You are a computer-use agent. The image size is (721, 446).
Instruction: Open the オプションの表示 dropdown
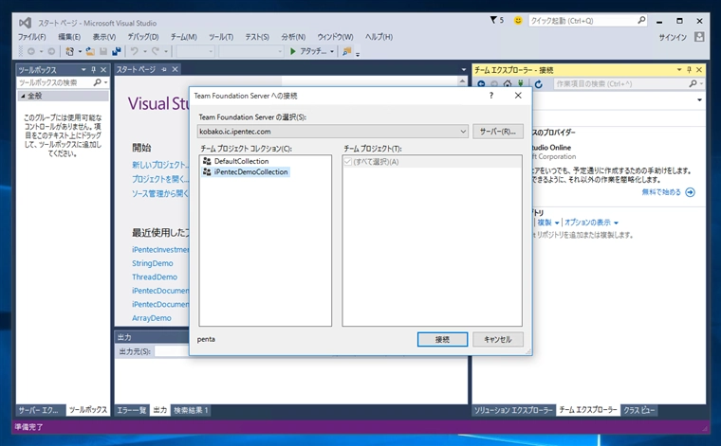pyautogui.click(x=591, y=223)
